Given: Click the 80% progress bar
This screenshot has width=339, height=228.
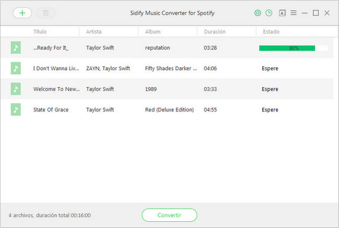Looking at the screenshot, I should click(x=293, y=48).
